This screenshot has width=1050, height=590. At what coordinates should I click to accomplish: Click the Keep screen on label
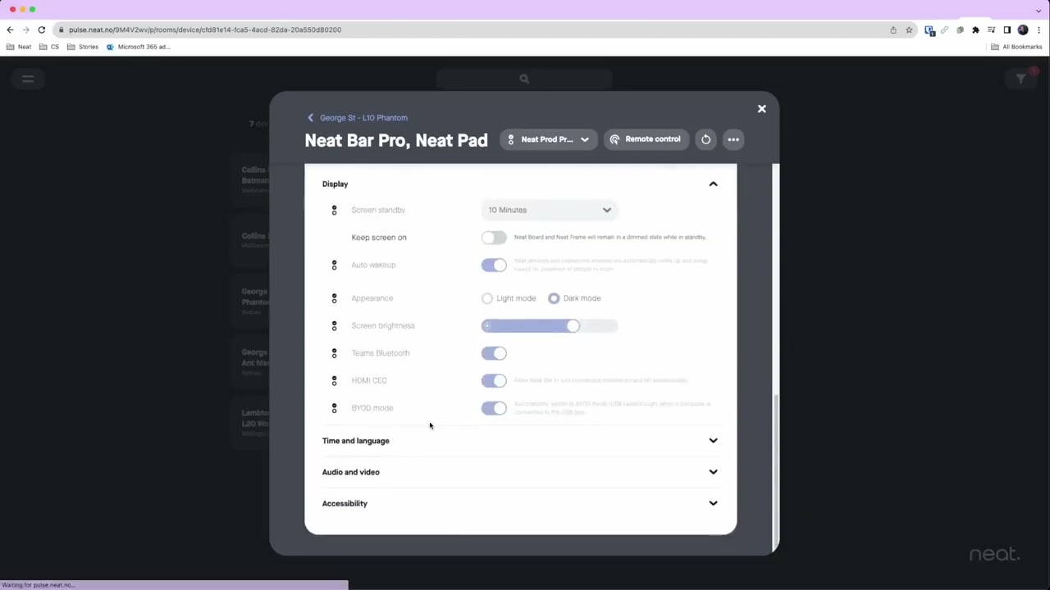379,238
